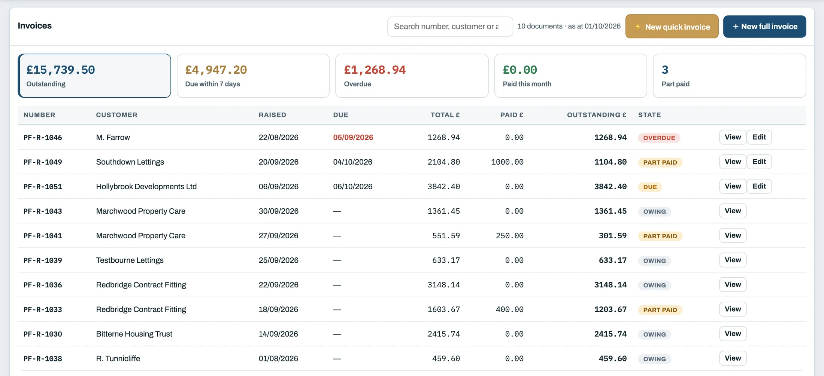Click customer Hollybrook Developments Ltd
The image size is (824, 376).
click(146, 186)
